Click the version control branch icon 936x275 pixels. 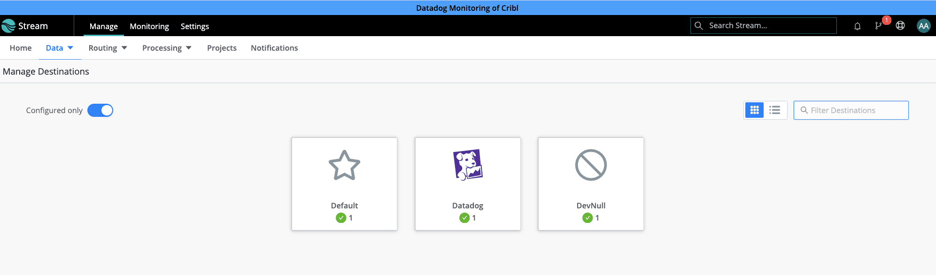tap(878, 26)
